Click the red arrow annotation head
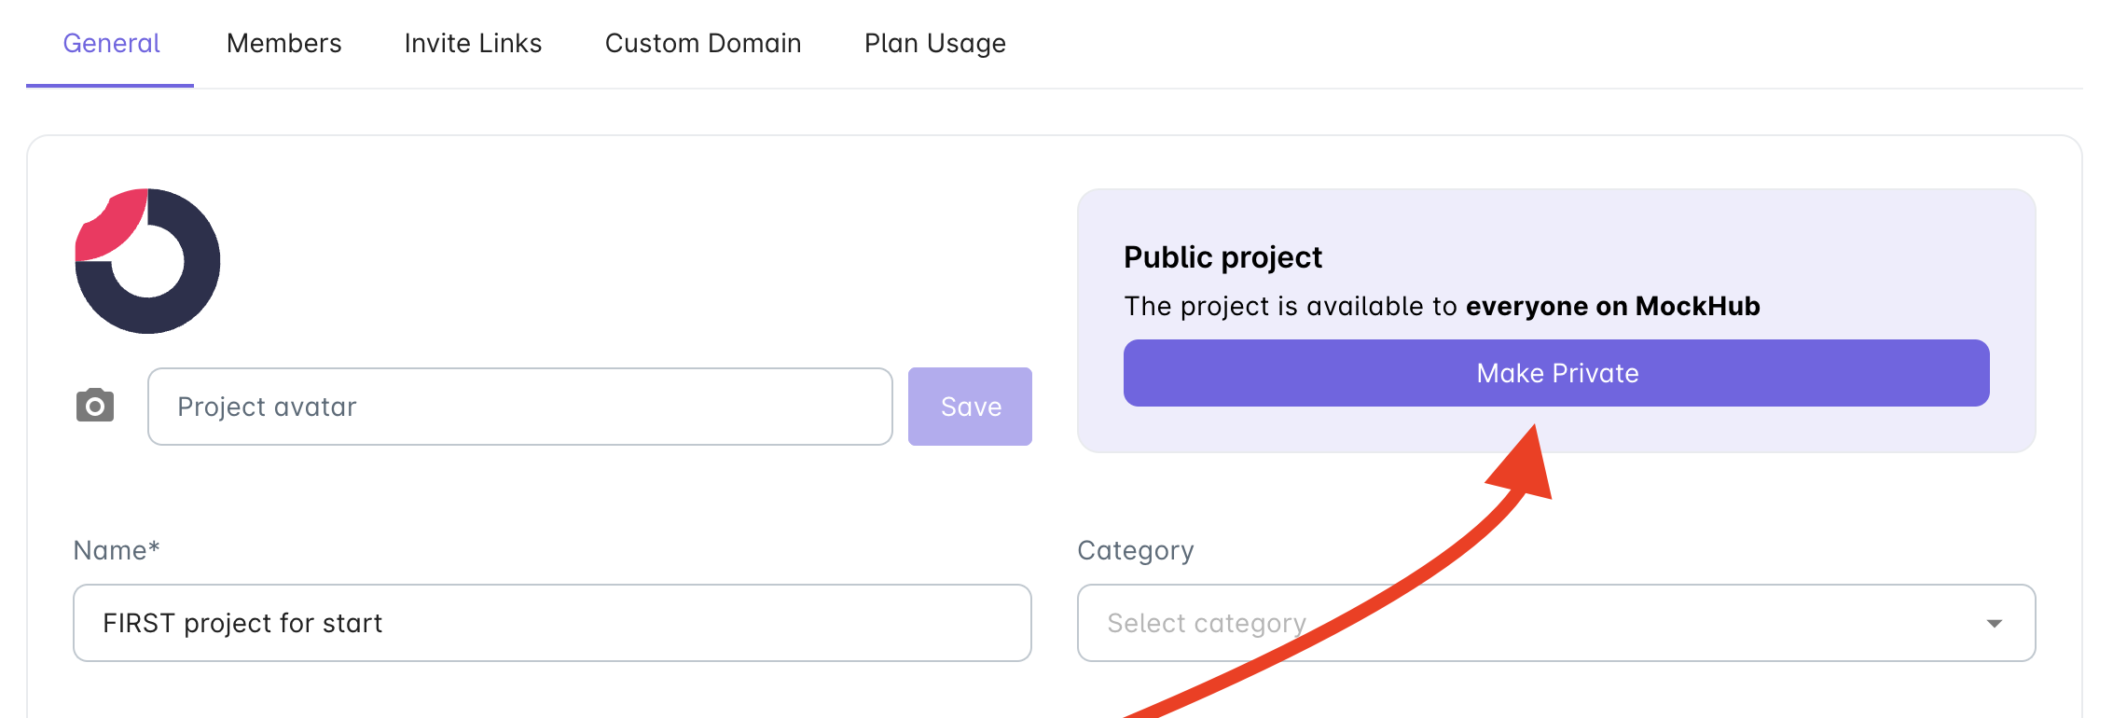Viewport: 2113px width, 718px height. pyautogui.click(x=1523, y=463)
